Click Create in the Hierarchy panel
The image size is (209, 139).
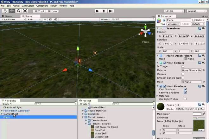6,104
